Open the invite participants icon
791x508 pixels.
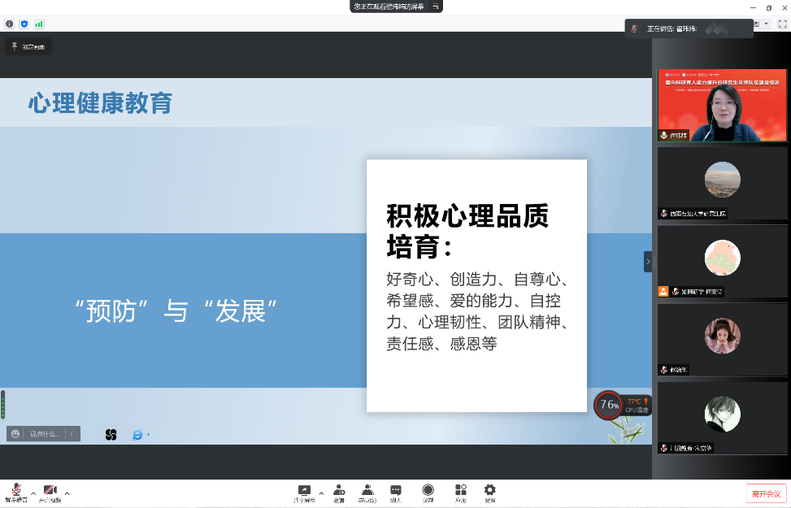(338, 490)
